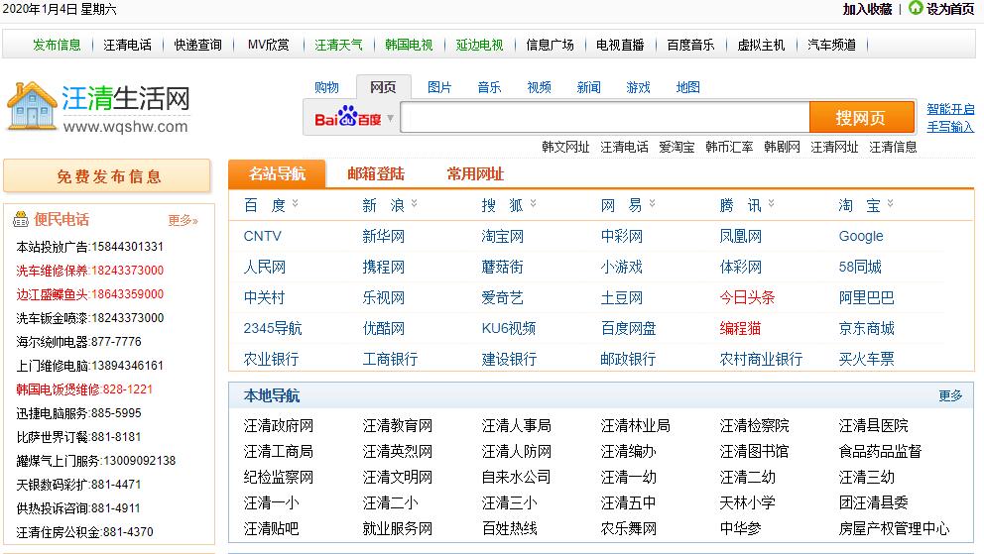Open 韩国电视 in the top navigation
This screenshot has height=554, width=984.
(409, 45)
